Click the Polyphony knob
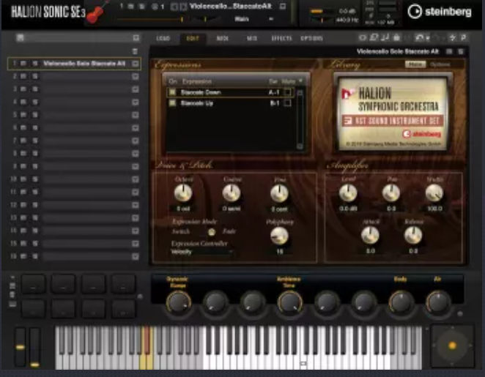This screenshot has height=377, width=485. pyautogui.click(x=279, y=235)
